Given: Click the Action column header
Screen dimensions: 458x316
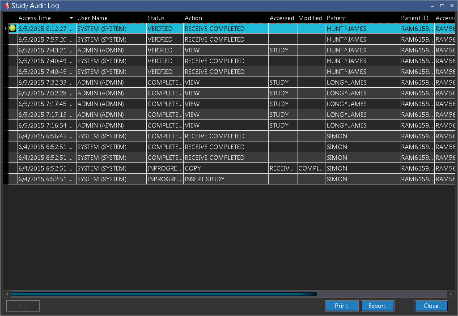Looking at the screenshot, I should [193, 18].
